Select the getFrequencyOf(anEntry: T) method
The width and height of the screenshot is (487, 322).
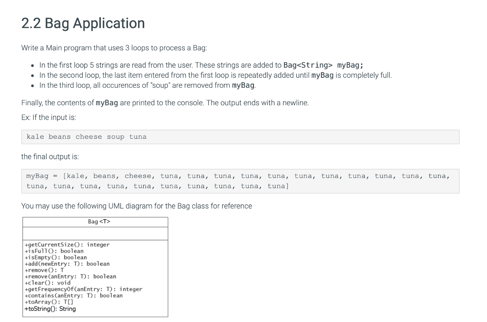click(83, 289)
